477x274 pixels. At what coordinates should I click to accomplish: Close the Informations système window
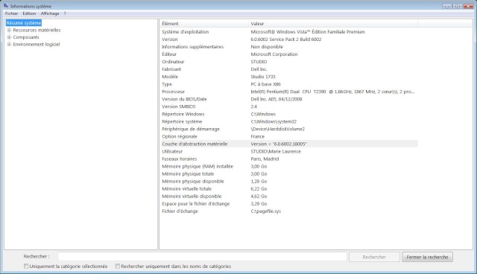coord(468,6)
